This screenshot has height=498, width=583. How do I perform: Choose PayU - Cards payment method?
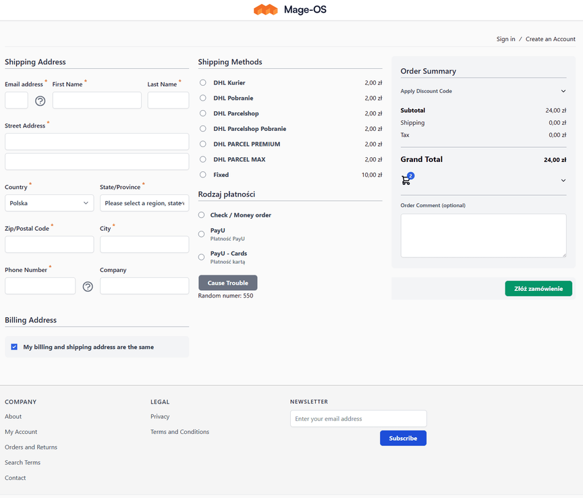click(201, 257)
